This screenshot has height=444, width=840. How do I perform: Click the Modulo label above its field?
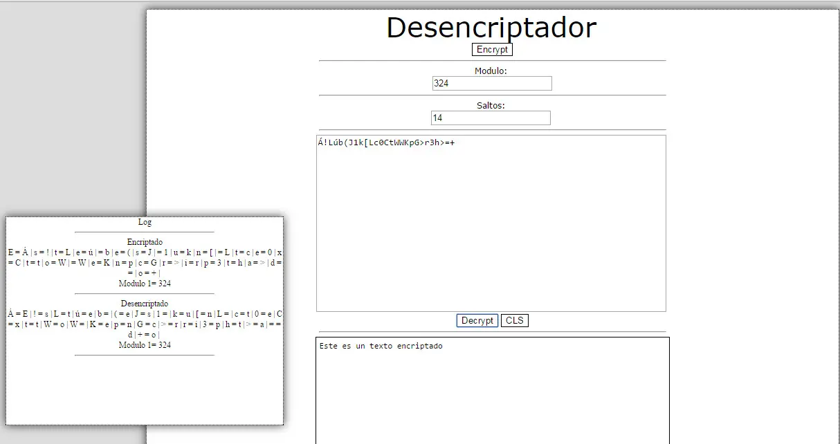click(x=491, y=70)
